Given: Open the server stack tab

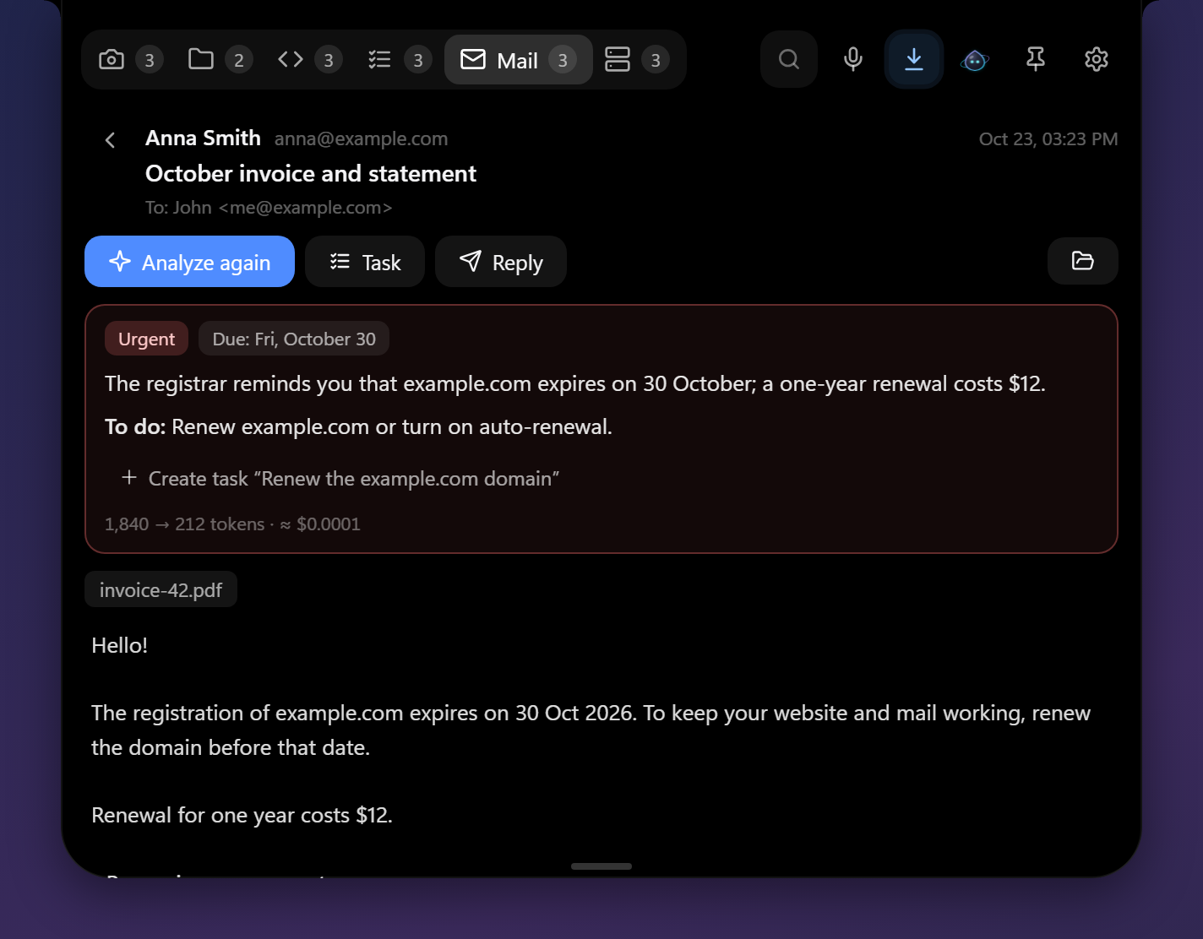Looking at the screenshot, I should click(637, 60).
